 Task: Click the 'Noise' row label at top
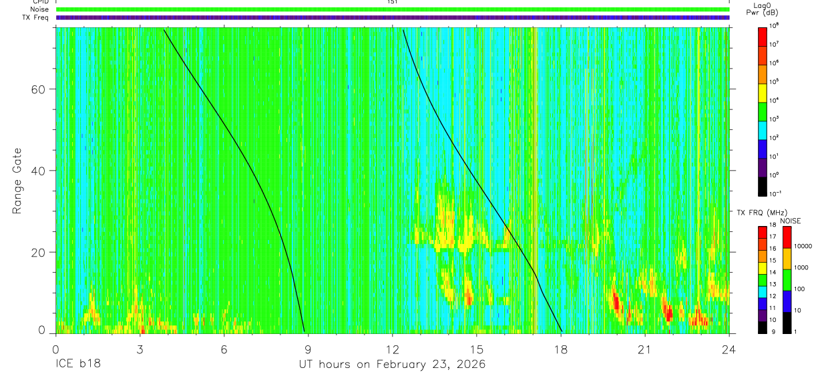click(41, 9)
